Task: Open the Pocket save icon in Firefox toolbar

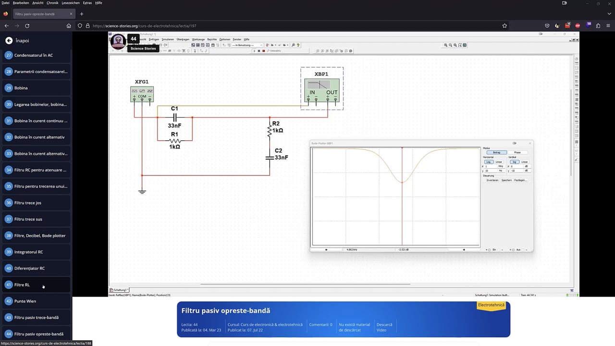Action: [x=547, y=25]
